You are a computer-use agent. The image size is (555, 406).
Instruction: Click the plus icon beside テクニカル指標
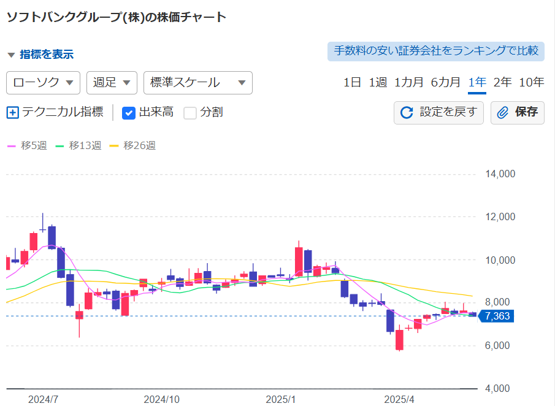(13, 113)
